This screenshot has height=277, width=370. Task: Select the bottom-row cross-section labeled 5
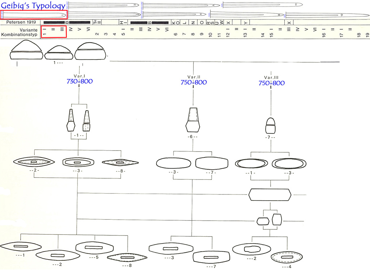(94, 248)
